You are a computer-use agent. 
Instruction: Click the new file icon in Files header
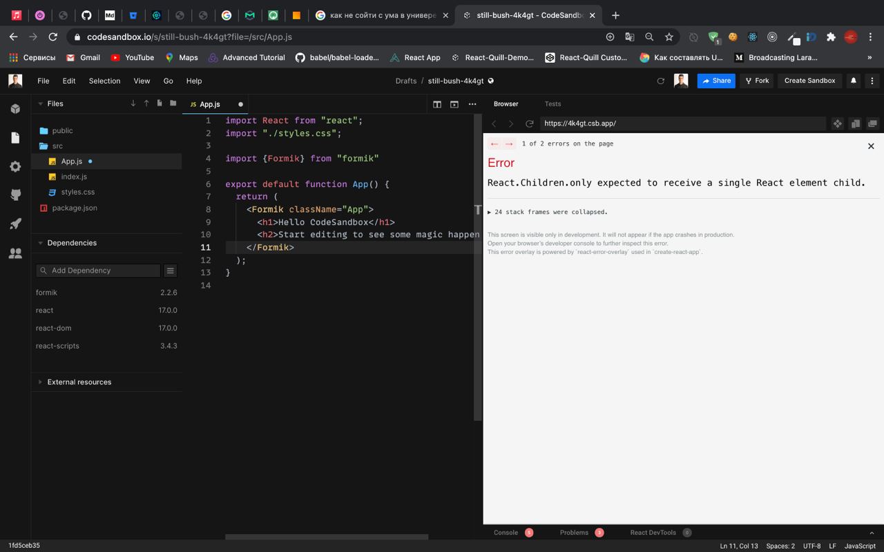(x=160, y=103)
